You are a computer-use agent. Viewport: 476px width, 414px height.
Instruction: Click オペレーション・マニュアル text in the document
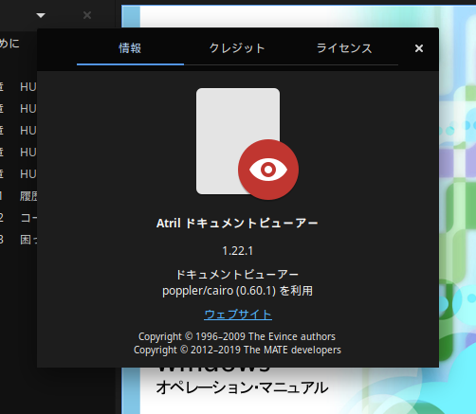242,387
